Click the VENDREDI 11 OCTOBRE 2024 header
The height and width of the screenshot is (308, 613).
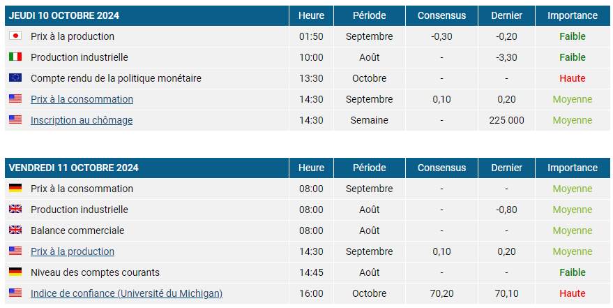pos(73,168)
